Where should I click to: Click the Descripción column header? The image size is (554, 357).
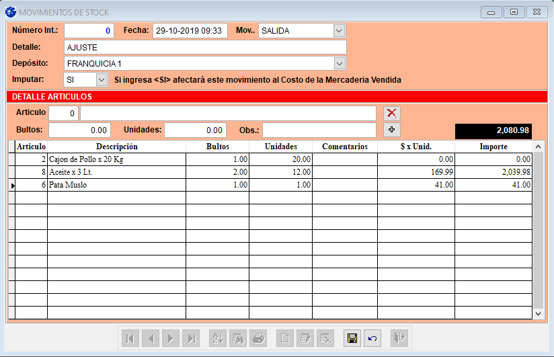click(x=116, y=147)
